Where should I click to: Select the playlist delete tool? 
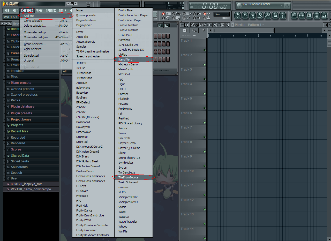pyautogui.click(x=201, y=25)
